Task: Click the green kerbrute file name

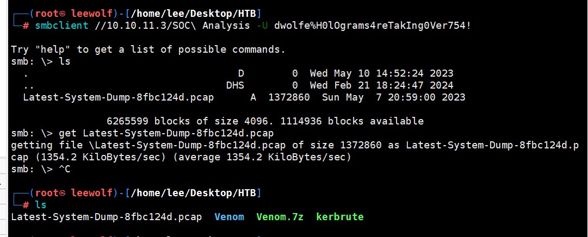Action: pyautogui.click(x=339, y=217)
